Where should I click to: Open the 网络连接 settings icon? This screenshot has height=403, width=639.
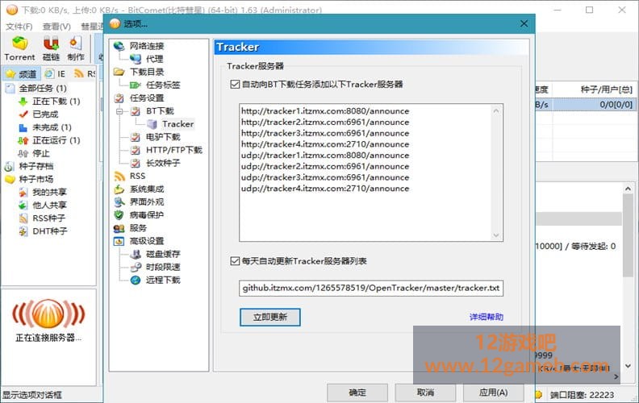click(119, 46)
